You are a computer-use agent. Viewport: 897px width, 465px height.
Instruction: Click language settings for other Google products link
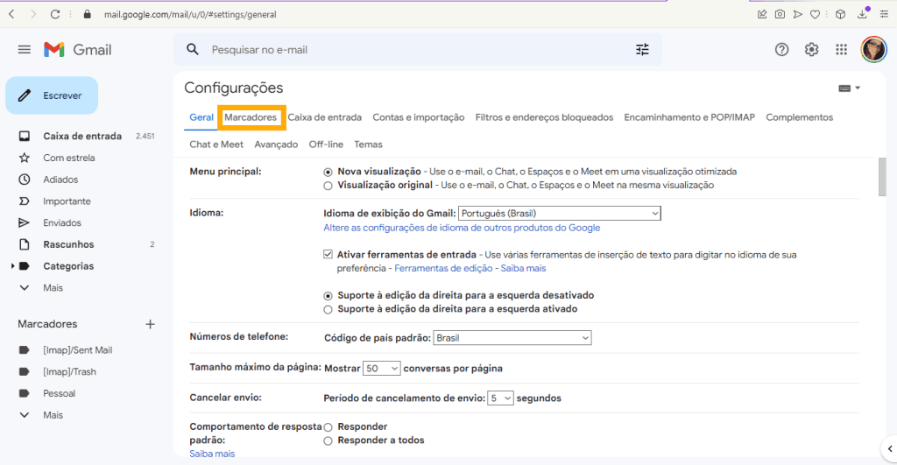(462, 228)
